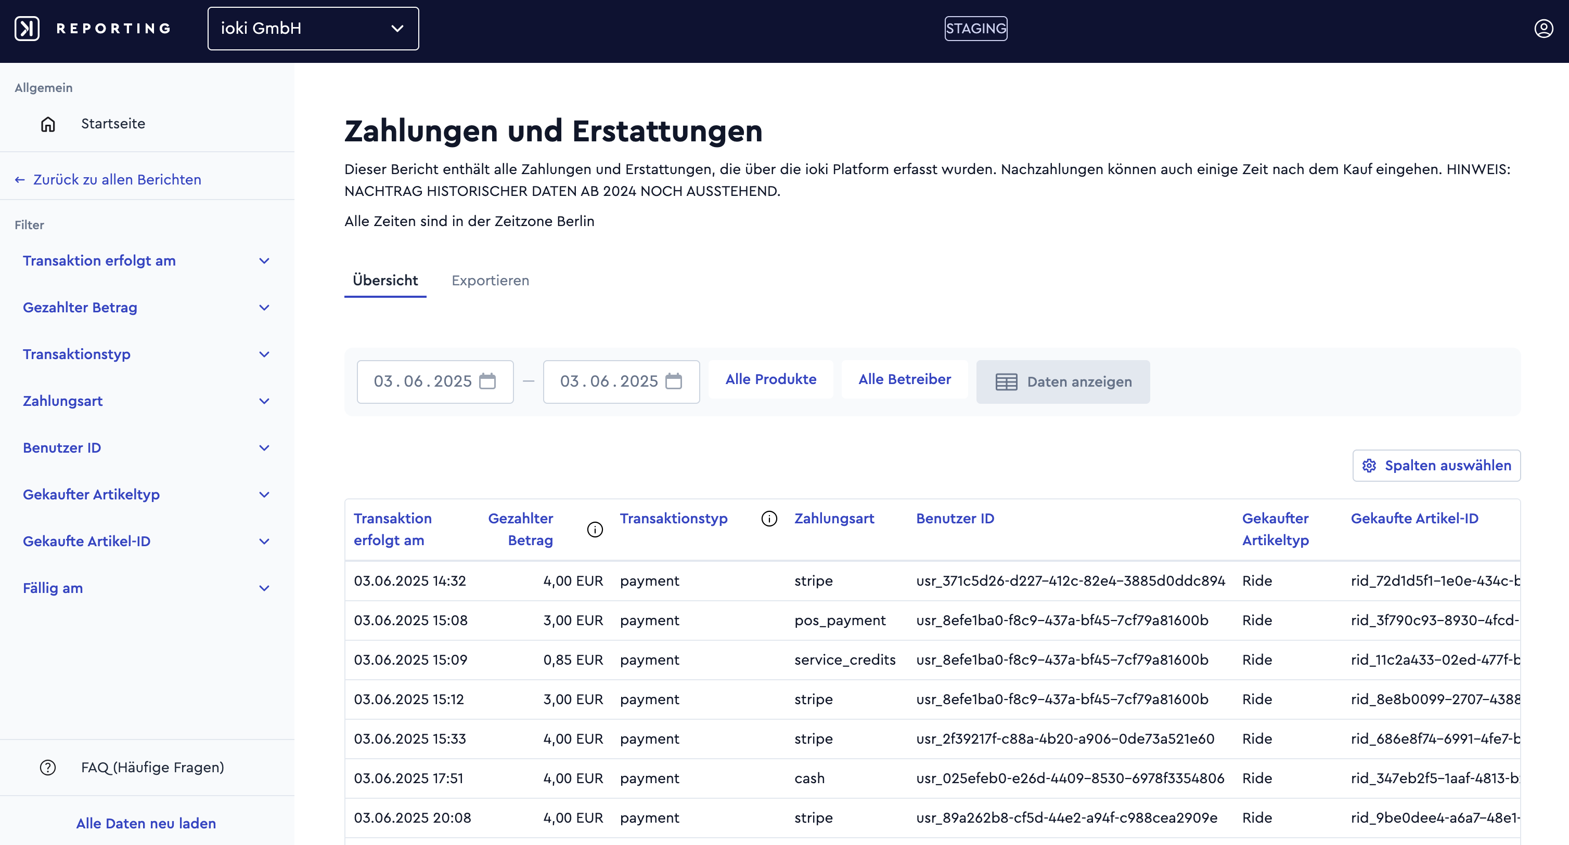This screenshot has width=1569, height=845.
Task: Open calendar picker for end date
Action: (x=674, y=381)
